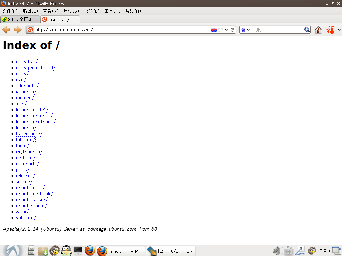Open the package installer box icon in taskbar
Screen dimensions: 342x256
tap(43, 251)
